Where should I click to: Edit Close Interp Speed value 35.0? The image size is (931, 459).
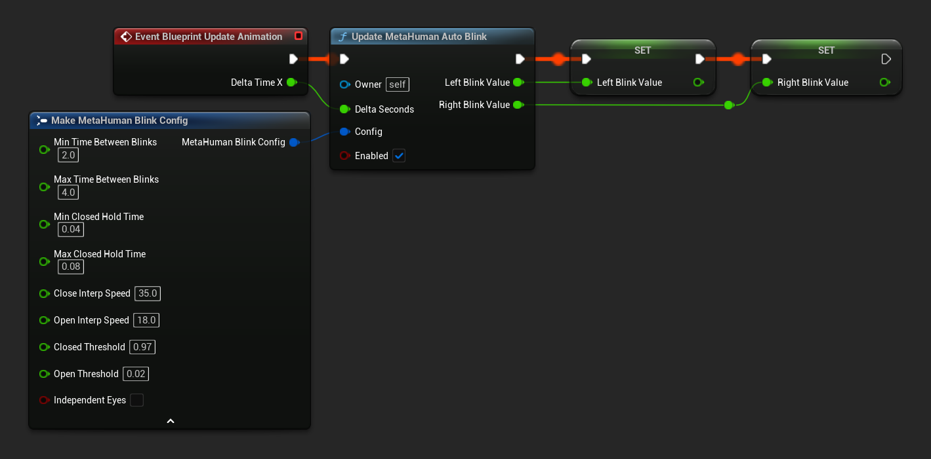click(x=148, y=293)
